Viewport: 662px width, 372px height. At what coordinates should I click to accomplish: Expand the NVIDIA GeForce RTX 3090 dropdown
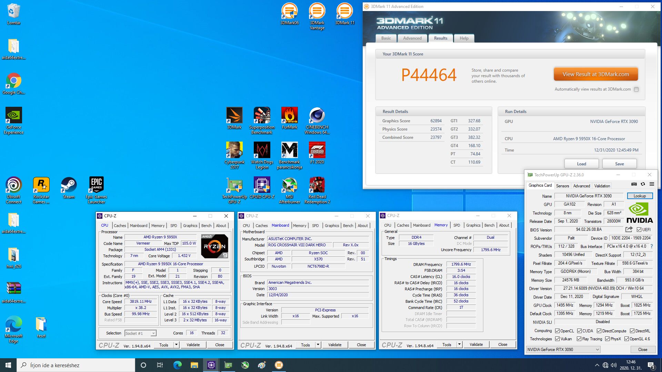598,350
